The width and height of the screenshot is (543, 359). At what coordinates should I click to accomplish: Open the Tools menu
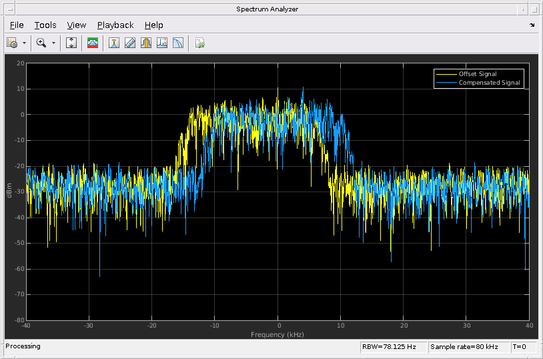(x=45, y=25)
